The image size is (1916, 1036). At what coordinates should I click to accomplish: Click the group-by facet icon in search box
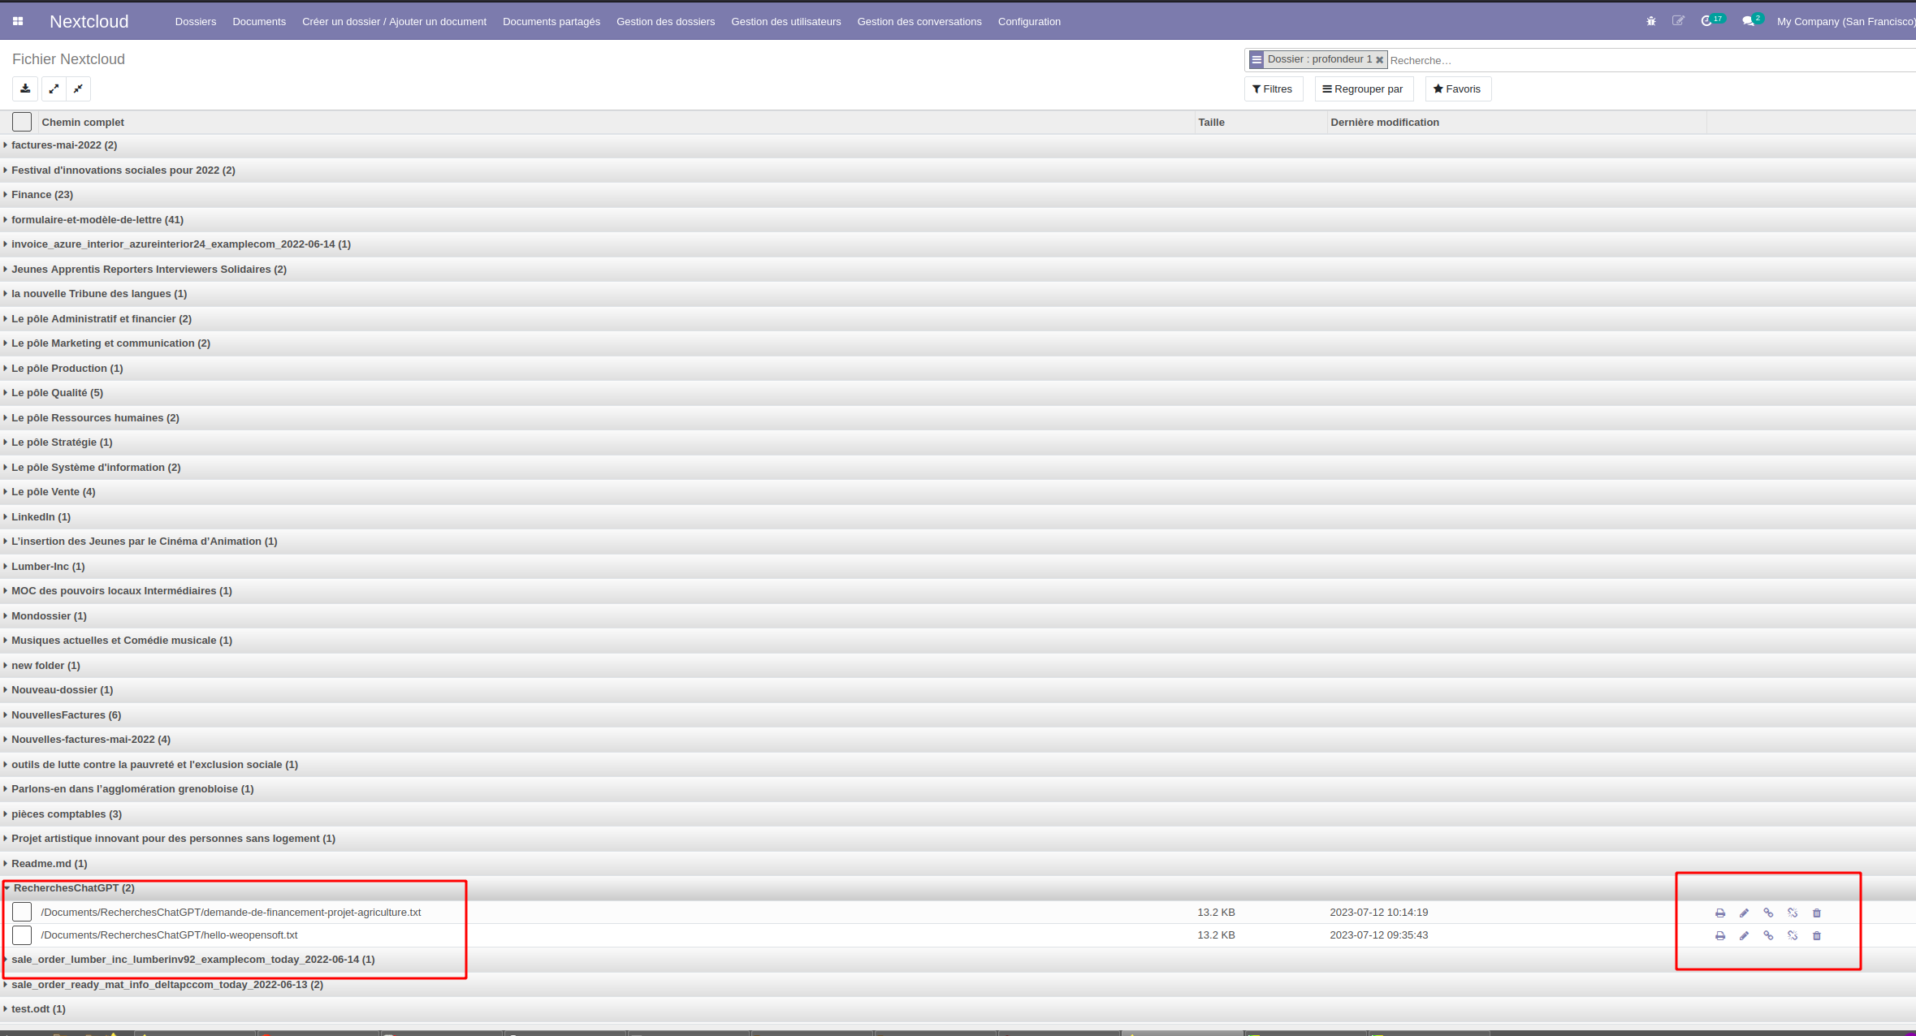tap(1256, 59)
